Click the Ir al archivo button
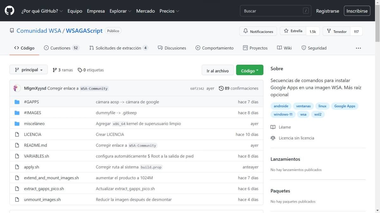Viewport: 380px width, 213px height. (218, 70)
